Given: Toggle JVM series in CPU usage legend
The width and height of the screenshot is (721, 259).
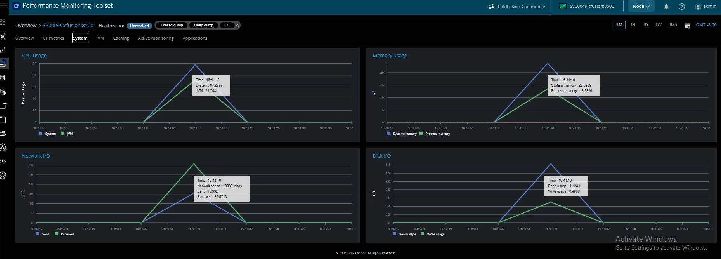Looking at the screenshot, I should coord(67,134).
